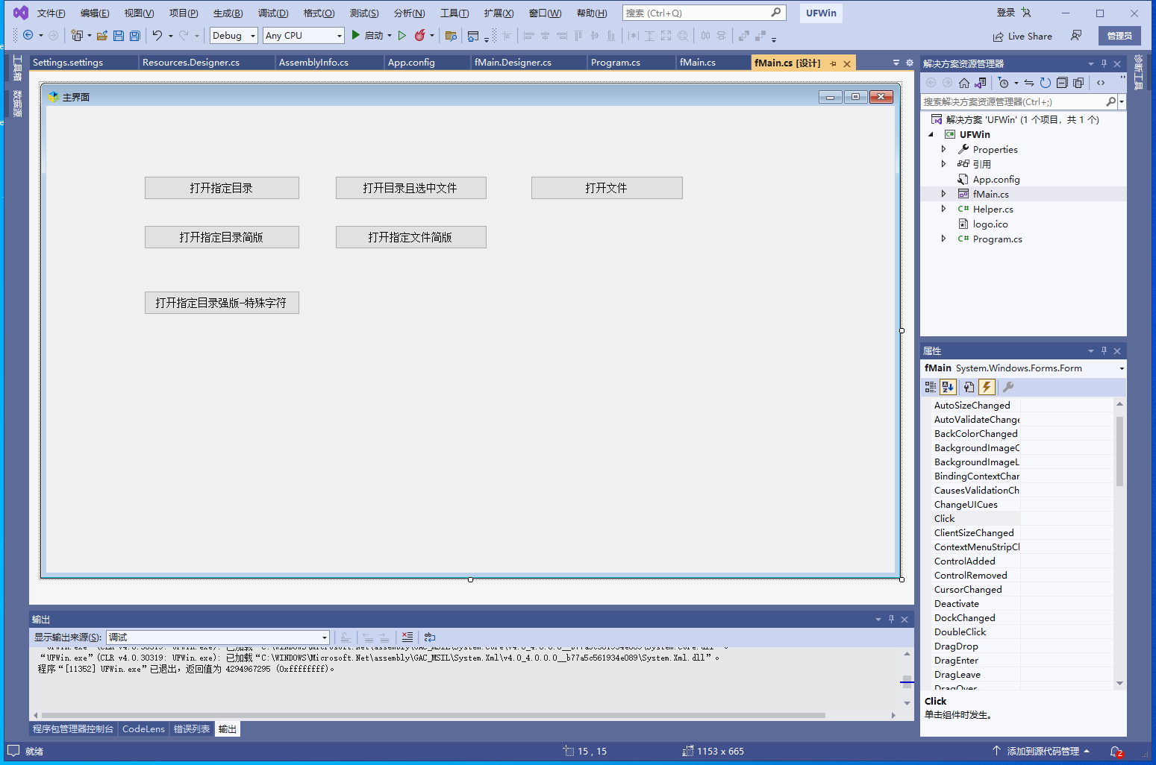1156x765 pixels.
Task: Expand the Program.cs tree node
Action: [943, 239]
